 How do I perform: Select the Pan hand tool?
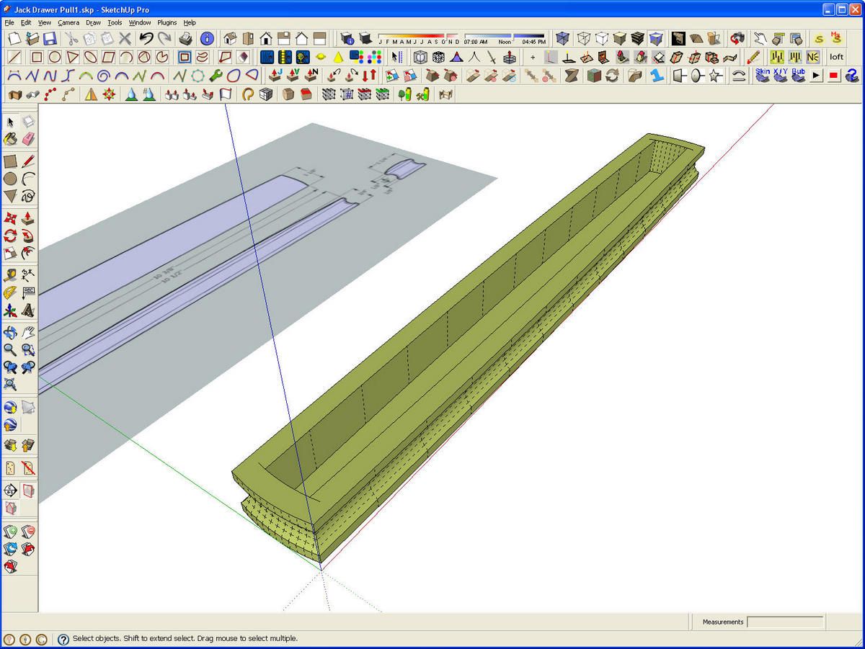point(28,333)
